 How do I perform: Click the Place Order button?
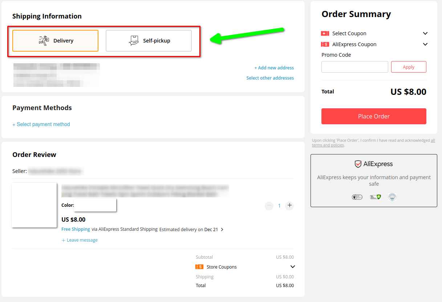[374, 116]
